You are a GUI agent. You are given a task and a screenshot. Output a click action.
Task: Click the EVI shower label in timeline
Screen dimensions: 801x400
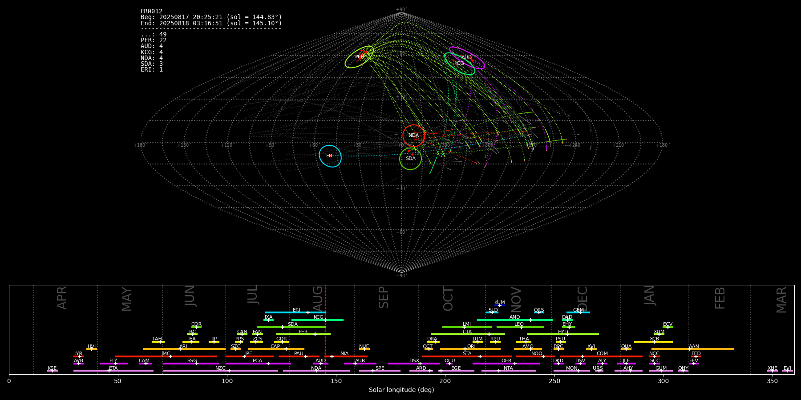(787, 368)
